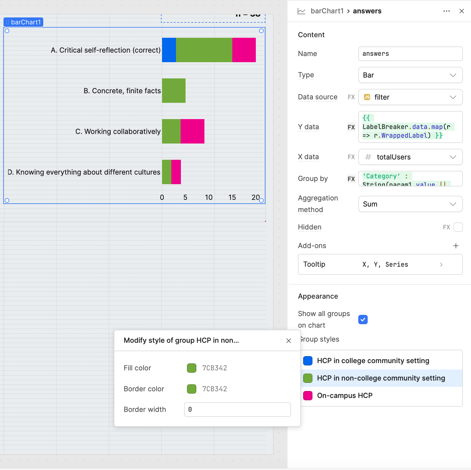
Task: Select HCP in college community setting group
Action: pyautogui.click(x=373, y=361)
